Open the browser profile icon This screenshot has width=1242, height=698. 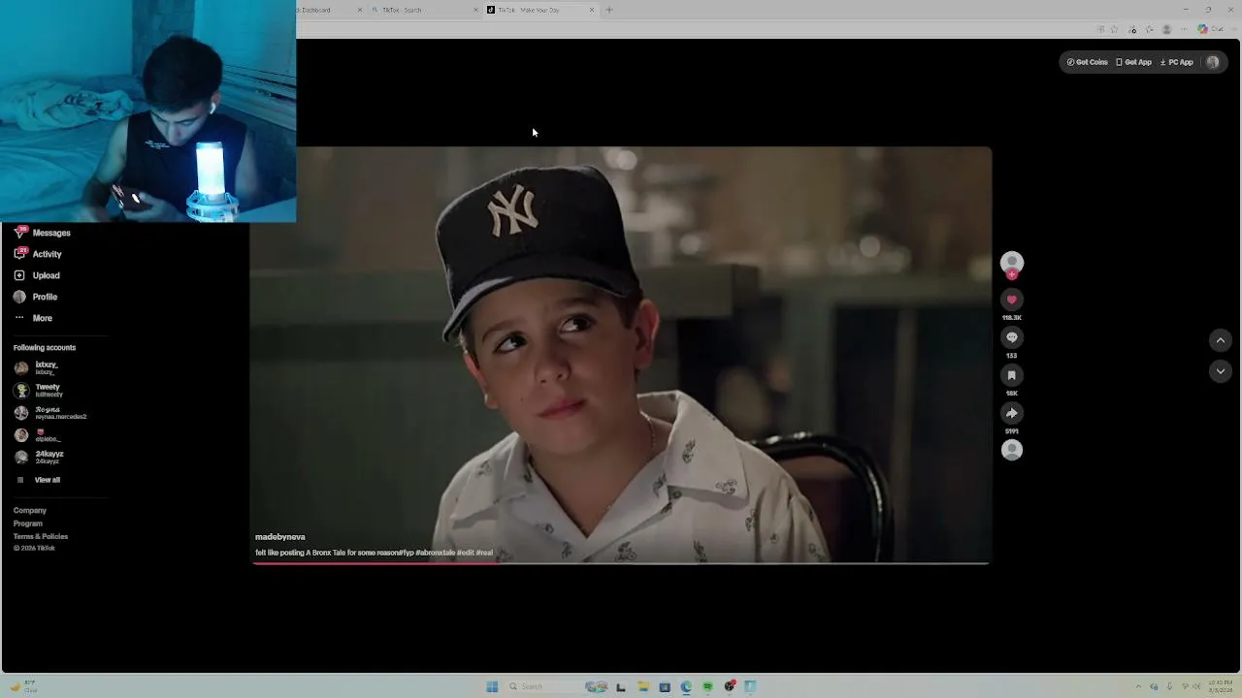coord(1166,29)
